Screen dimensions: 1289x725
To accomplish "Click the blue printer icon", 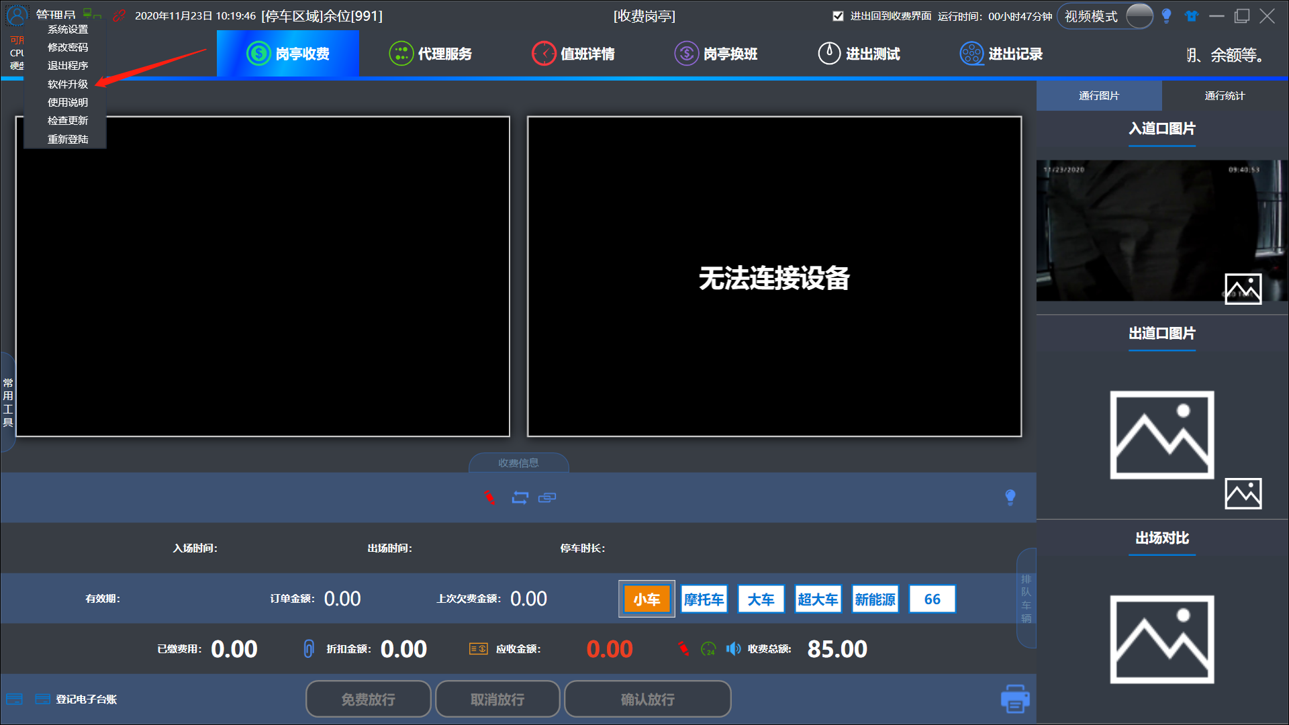I will point(1015,699).
